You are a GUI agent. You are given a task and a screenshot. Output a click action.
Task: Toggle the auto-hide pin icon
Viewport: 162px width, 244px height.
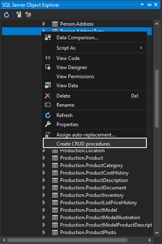coord(149,5)
